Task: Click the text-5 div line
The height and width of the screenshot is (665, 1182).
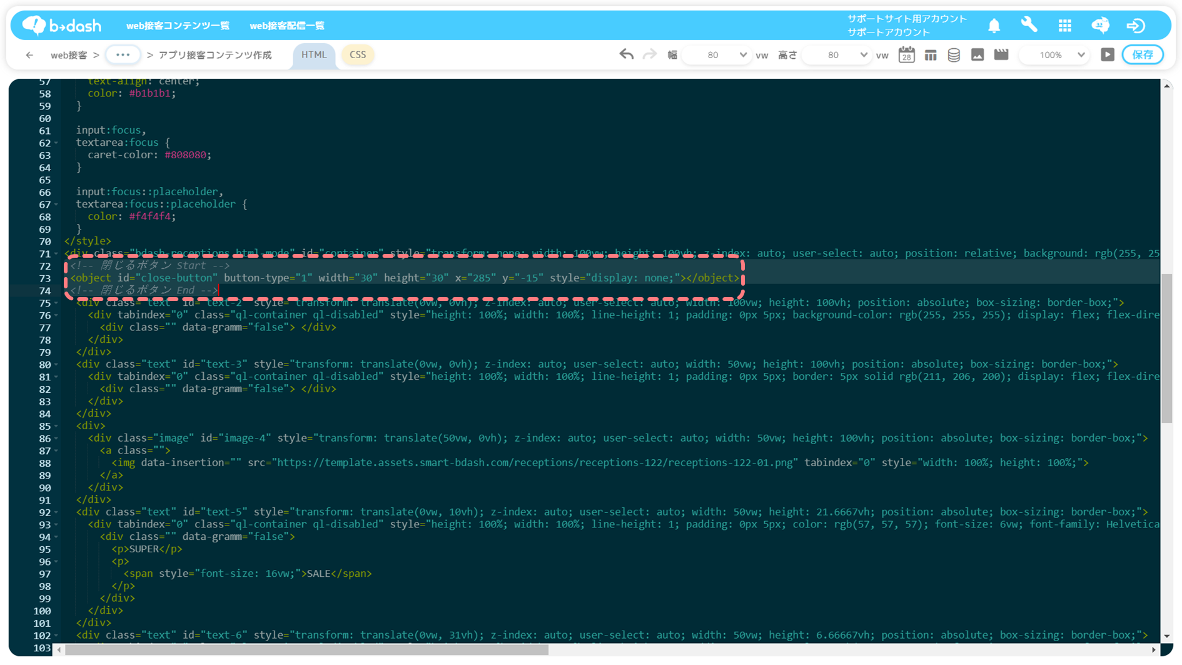Action: pos(612,512)
